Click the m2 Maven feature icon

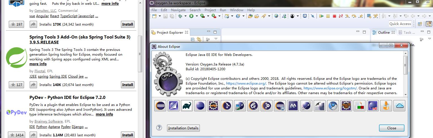(373, 106)
